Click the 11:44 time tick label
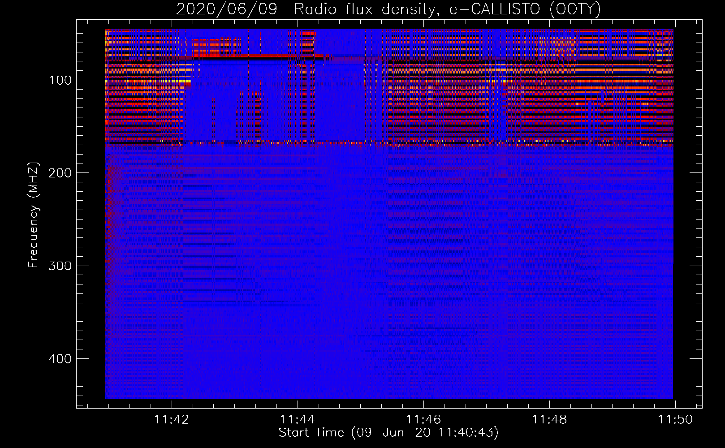725x448 pixels. coord(298,420)
